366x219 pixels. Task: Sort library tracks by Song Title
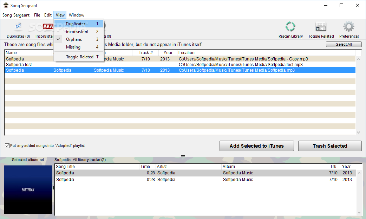[x=97, y=167]
